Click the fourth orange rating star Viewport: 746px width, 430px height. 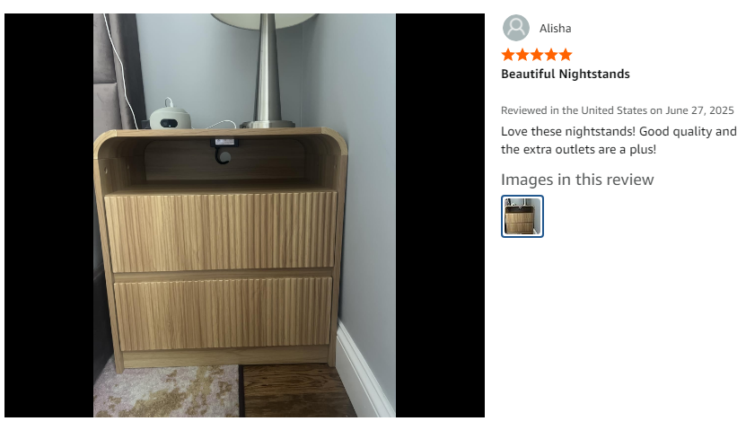coord(551,55)
